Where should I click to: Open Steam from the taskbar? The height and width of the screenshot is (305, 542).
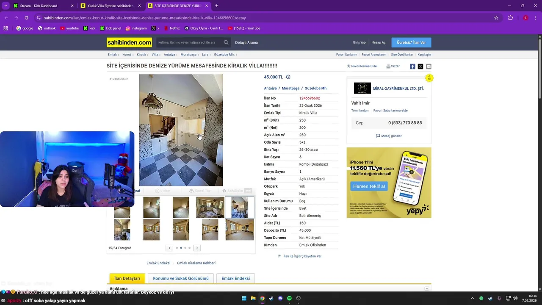point(271,298)
